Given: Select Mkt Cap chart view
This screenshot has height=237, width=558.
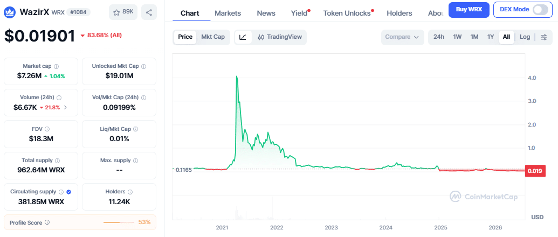Looking at the screenshot, I should tap(213, 37).
